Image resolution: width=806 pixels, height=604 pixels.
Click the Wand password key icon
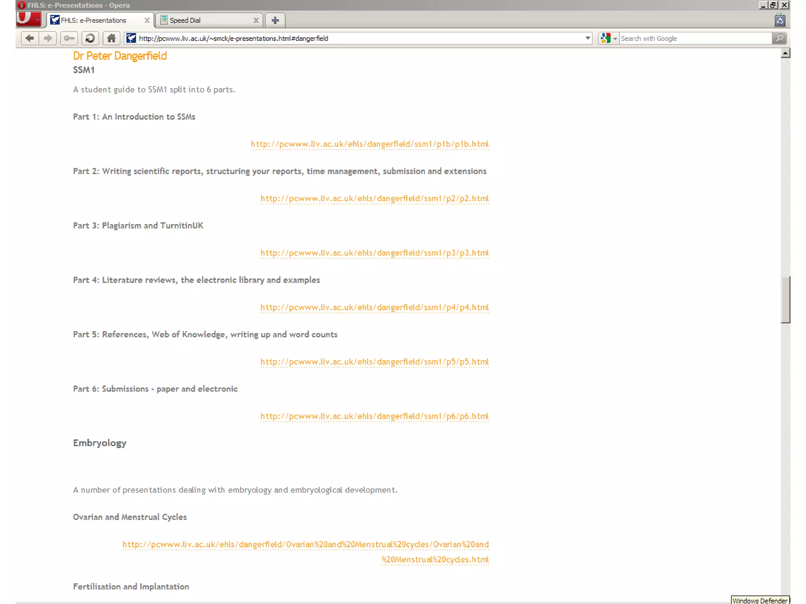(69, 38)
